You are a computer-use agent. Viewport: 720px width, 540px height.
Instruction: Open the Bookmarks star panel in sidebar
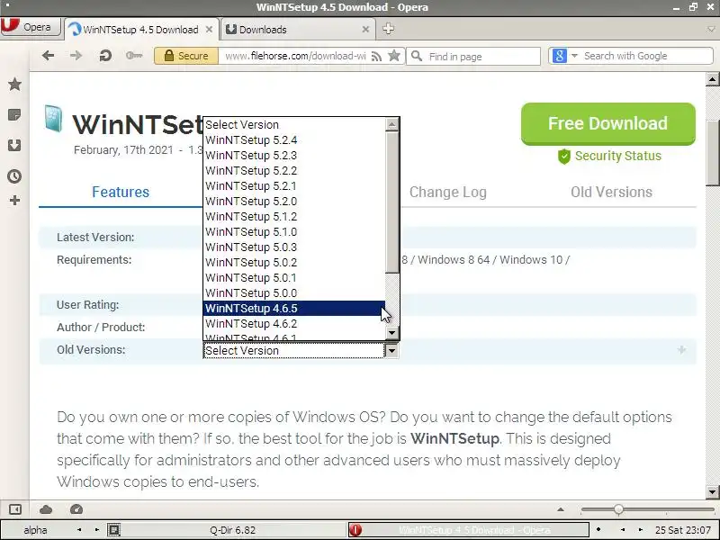click(x=14, y=84)
